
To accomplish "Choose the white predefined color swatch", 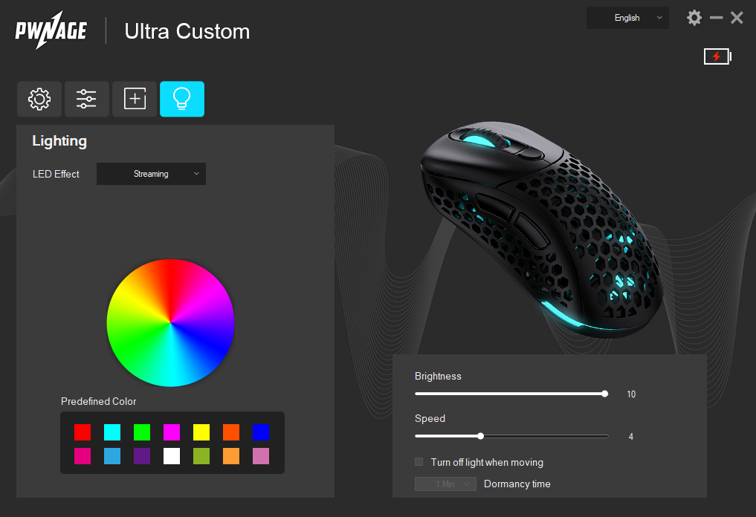I will pyautogui.click(x=172, y=456).
